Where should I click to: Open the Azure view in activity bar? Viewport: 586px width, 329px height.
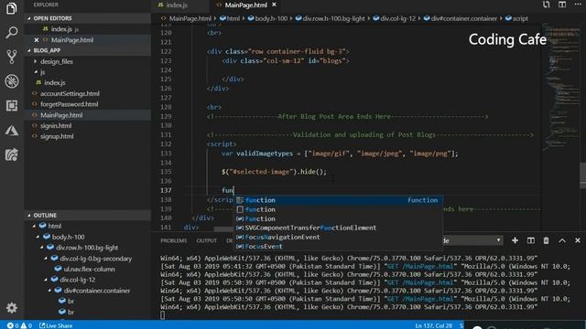(12, 130)
